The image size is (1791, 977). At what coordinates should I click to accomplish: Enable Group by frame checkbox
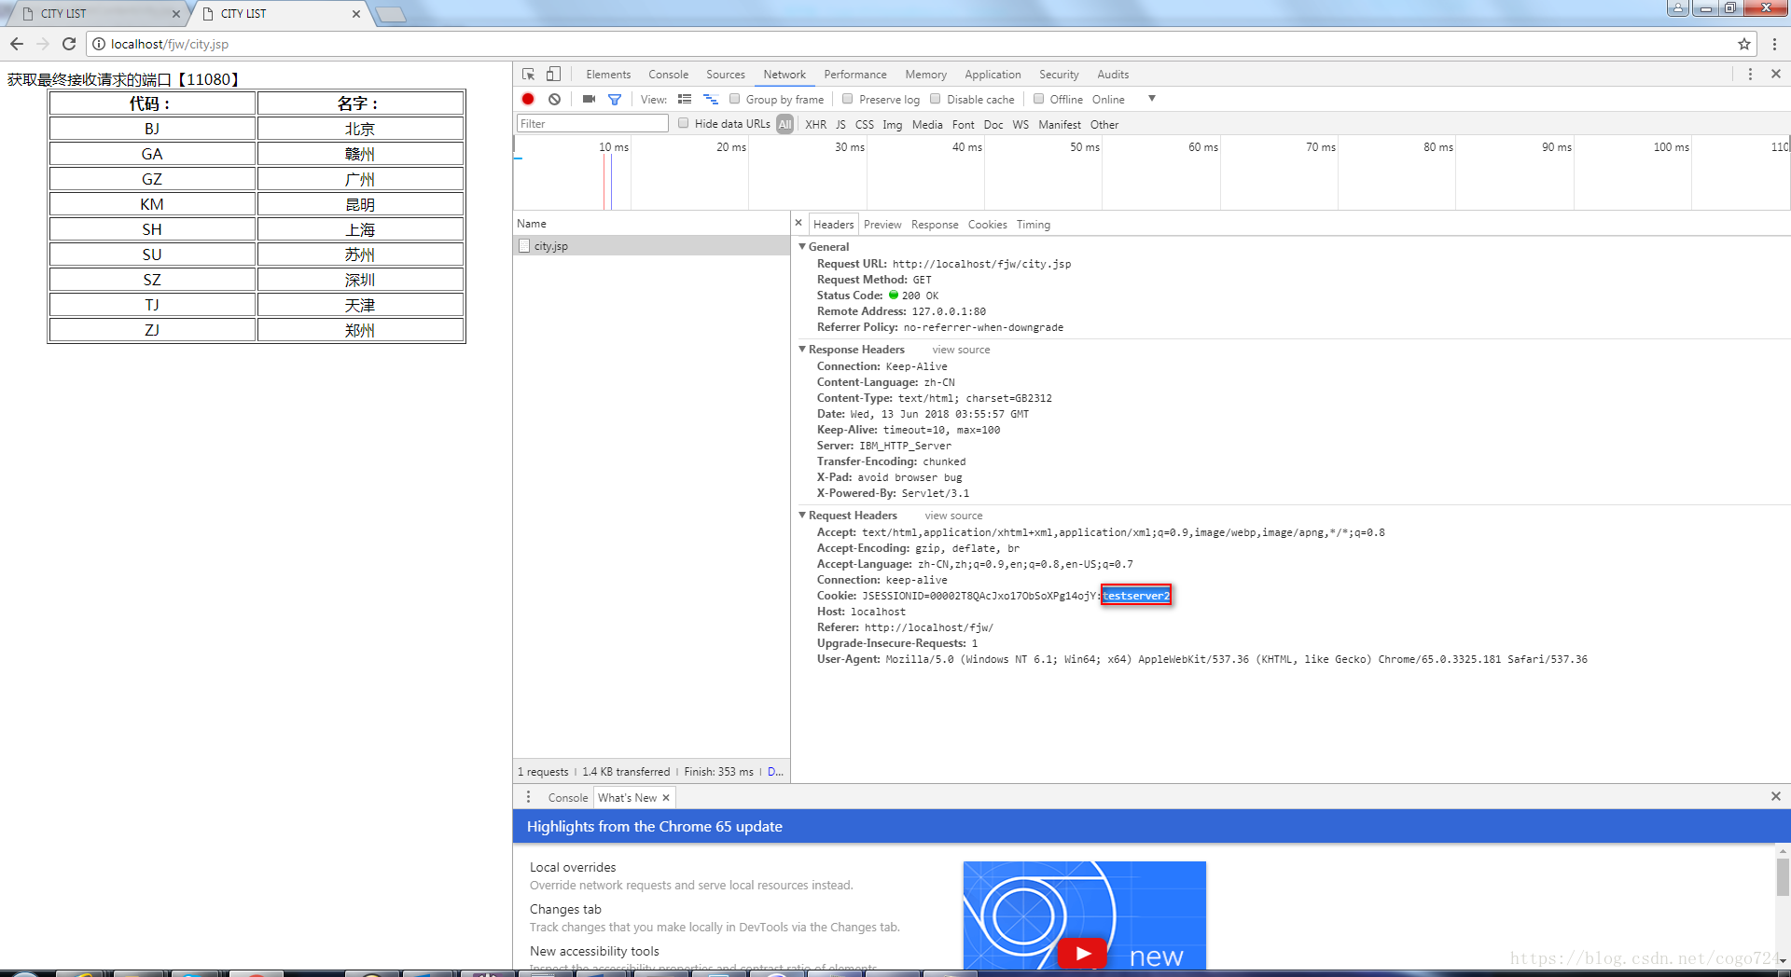[734, 99]
